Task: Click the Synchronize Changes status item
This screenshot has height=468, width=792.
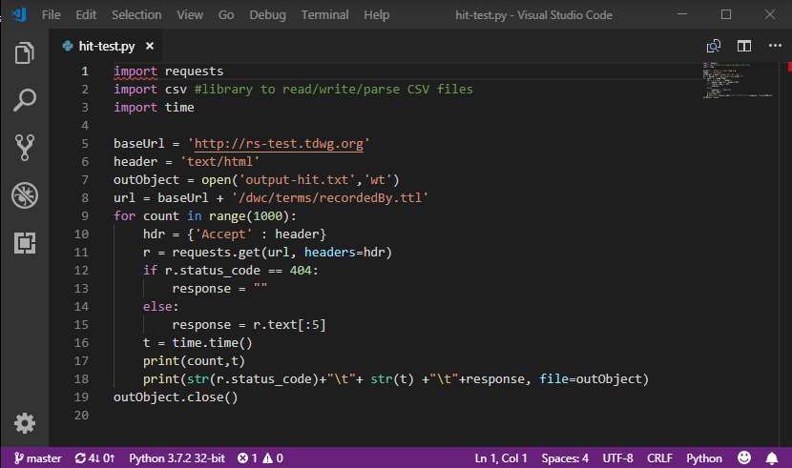Action: pyautogui.click(x=94, y=458)
